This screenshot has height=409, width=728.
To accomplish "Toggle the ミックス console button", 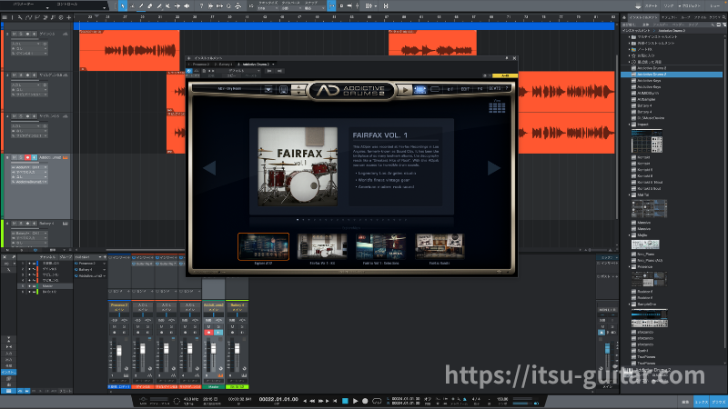I will [x=702, y=402].
